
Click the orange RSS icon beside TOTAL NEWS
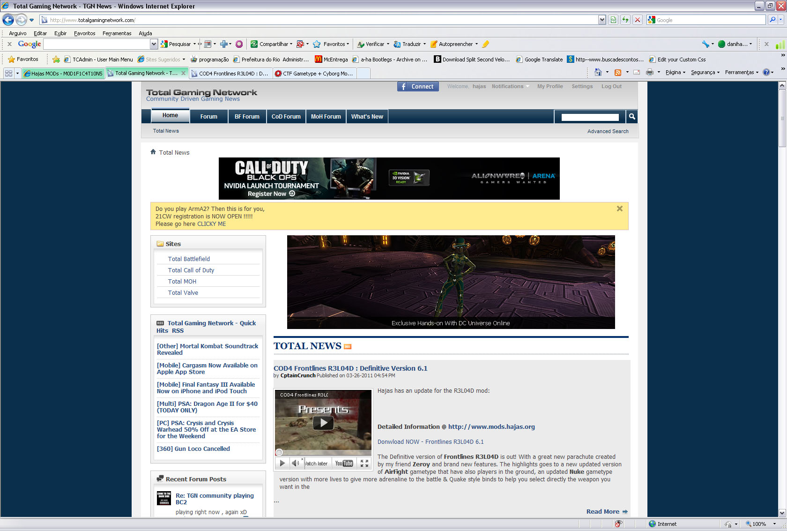pos(348,347)
